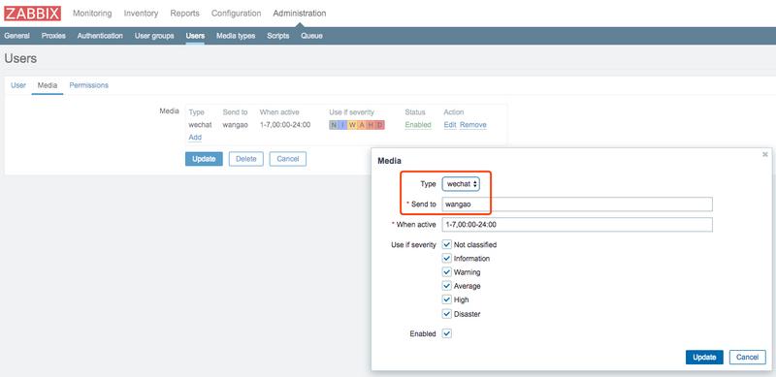The height and width of the screenshot is (377, 776).
Task: Click the I severity swatch
Action: click(343, 125)
